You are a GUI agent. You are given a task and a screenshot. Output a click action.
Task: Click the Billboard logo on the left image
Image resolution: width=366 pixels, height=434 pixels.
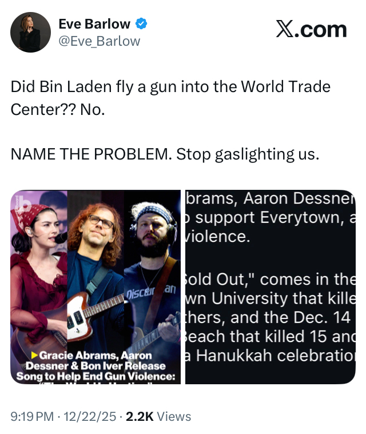[23, 204]
